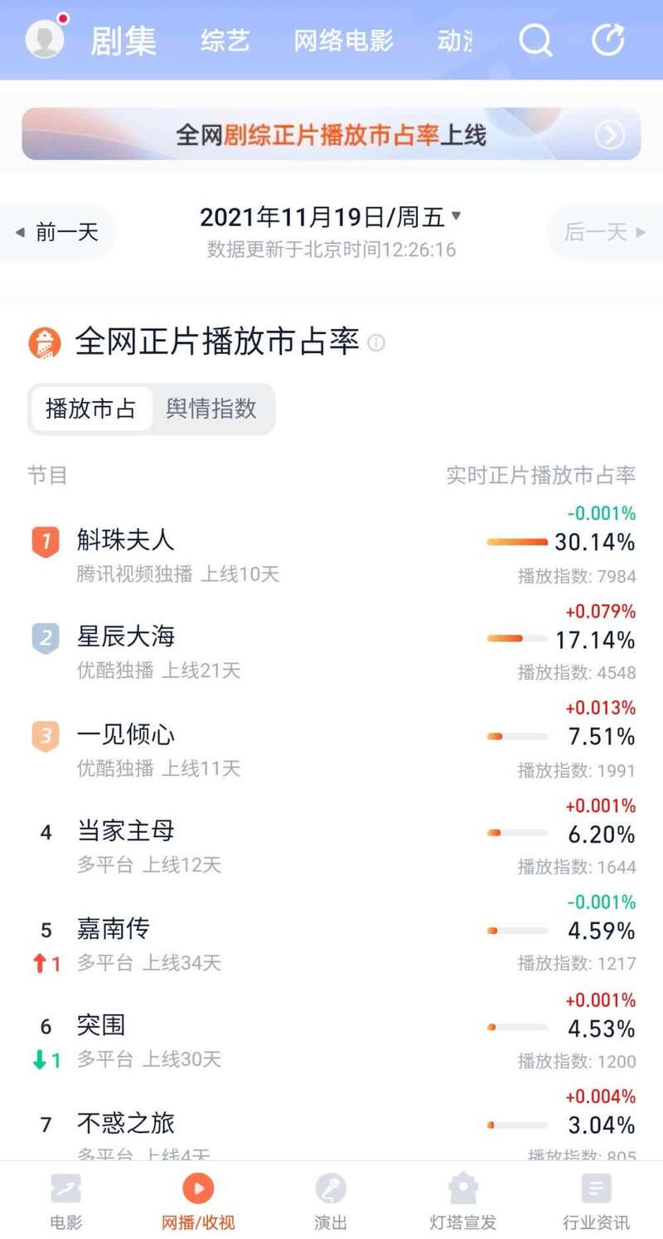Select the 网播/收视 bottom tab

tap(198, 1200)
